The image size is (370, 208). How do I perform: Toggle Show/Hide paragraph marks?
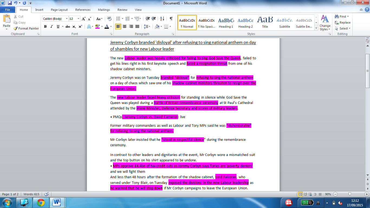(171, 19)
